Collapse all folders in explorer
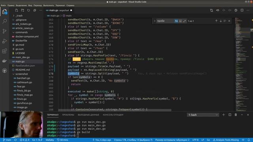This screenshot has height=142, width=253. [35, 10]
